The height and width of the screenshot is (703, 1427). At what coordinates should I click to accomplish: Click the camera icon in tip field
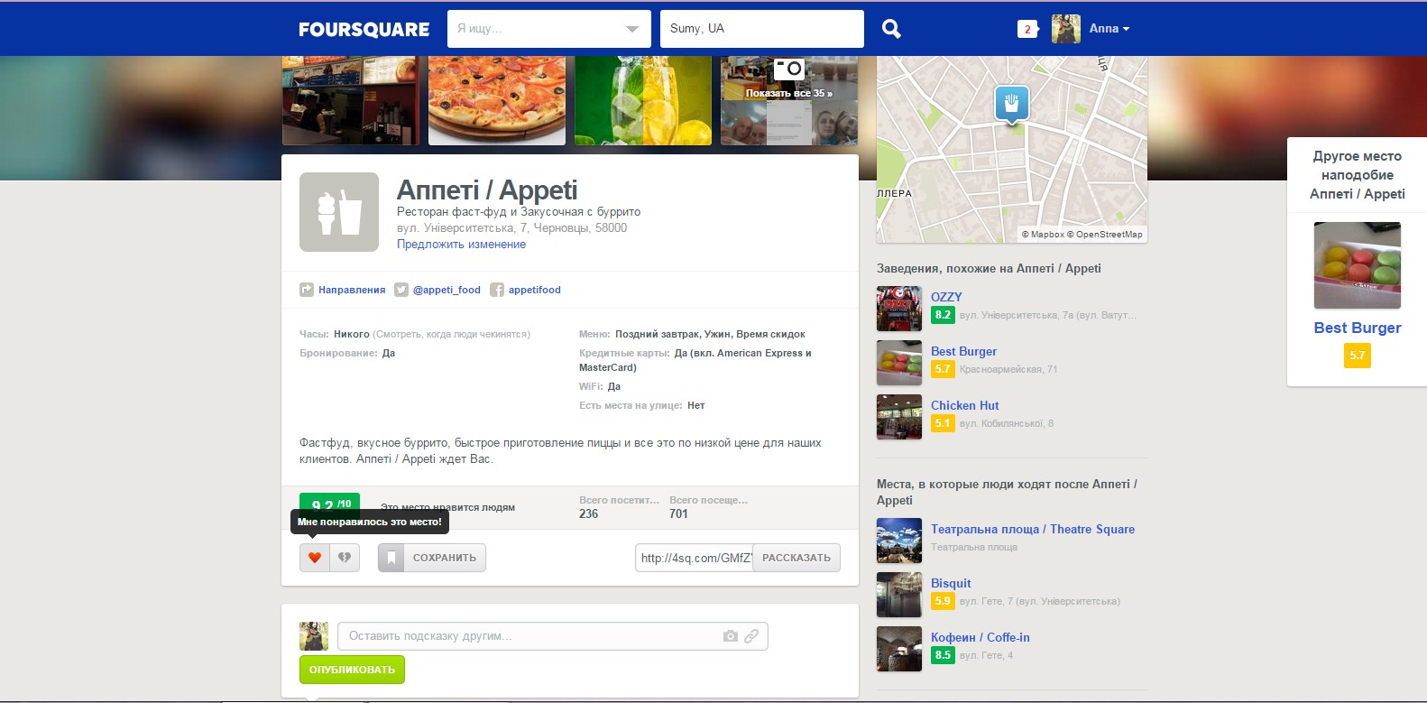(731, 636)
